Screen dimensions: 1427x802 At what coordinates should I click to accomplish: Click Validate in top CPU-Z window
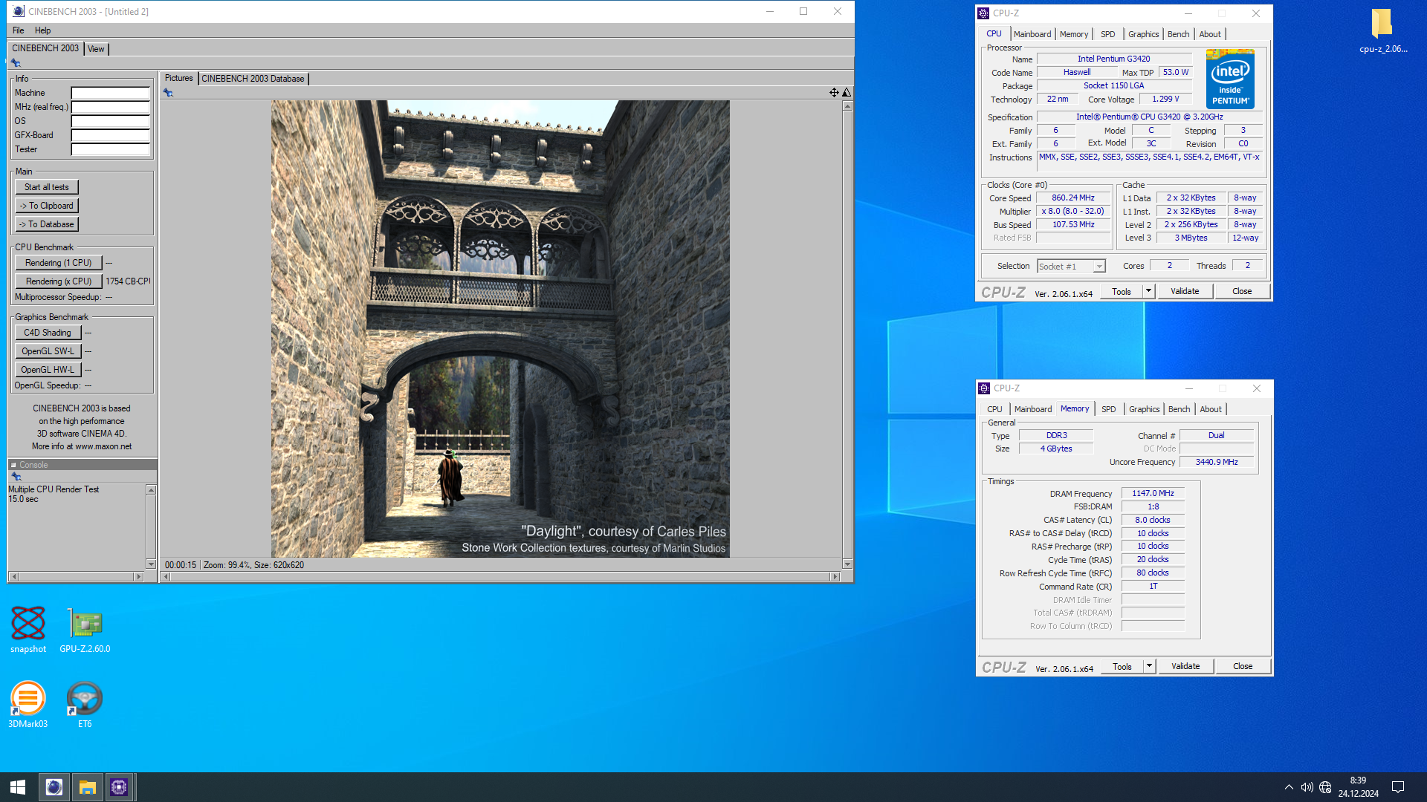point(1185,291)
